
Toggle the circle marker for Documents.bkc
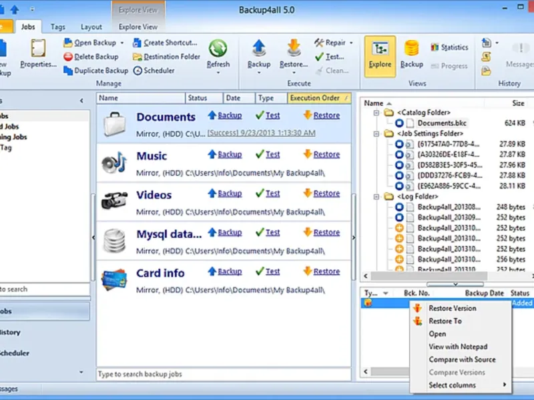pyautogui.click(x=399, y=123)
